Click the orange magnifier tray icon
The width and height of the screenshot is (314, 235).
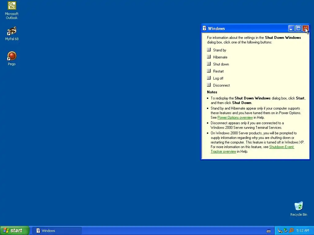tap(291, 231)
